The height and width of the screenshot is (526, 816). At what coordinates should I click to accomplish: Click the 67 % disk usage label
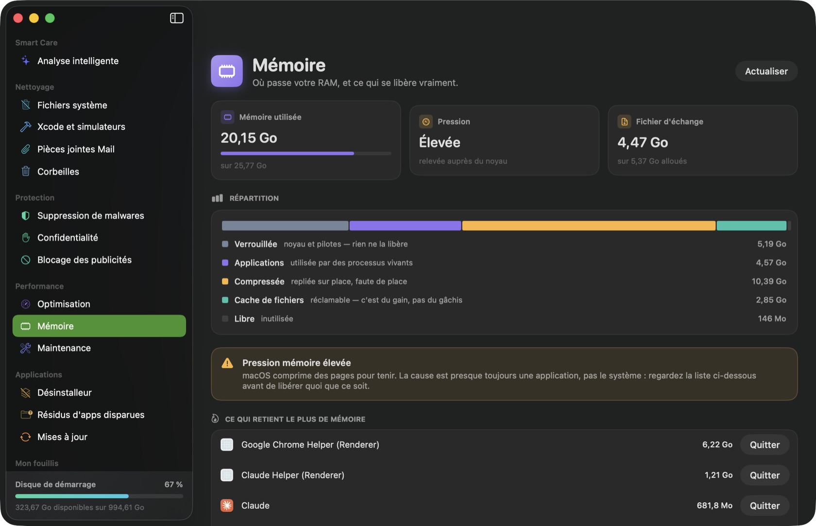point(173,484)
